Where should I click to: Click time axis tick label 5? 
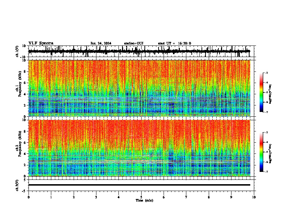(141, 197)
